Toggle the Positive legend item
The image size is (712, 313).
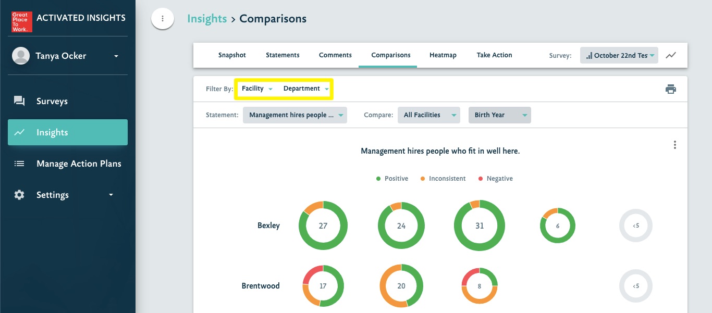click(392, 179)
